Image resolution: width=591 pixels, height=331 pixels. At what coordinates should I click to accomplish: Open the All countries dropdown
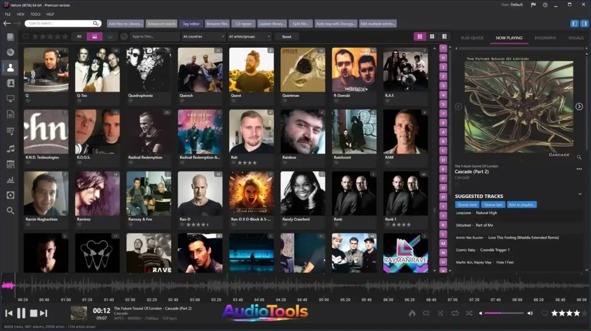point(203,36)
